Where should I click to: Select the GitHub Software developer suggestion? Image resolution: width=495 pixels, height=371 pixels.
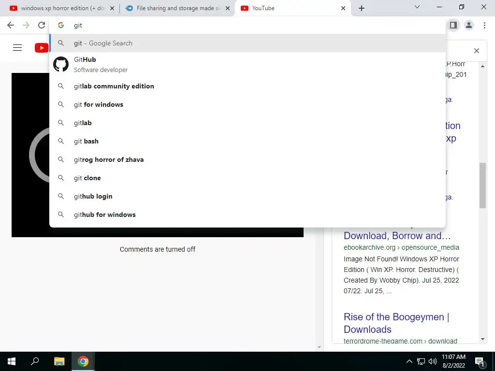247,64
